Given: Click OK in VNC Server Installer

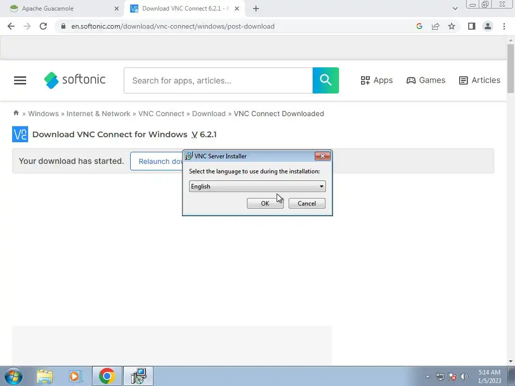Looking at the screenshot, I should point(265,203).
